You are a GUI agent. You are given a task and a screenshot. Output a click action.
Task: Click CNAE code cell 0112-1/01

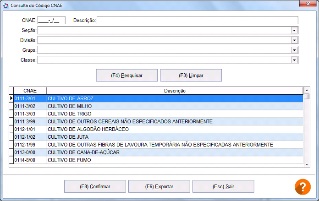click(30, 129)
